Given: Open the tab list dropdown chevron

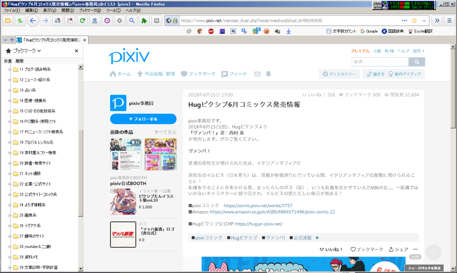Looking at the screenshot, I should [x=5, y=40].
